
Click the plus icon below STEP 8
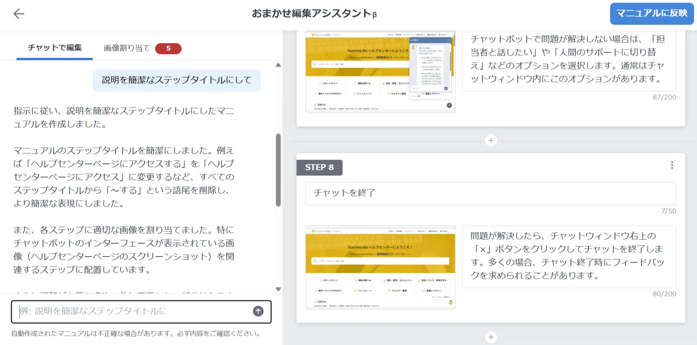tap(490, 337)
